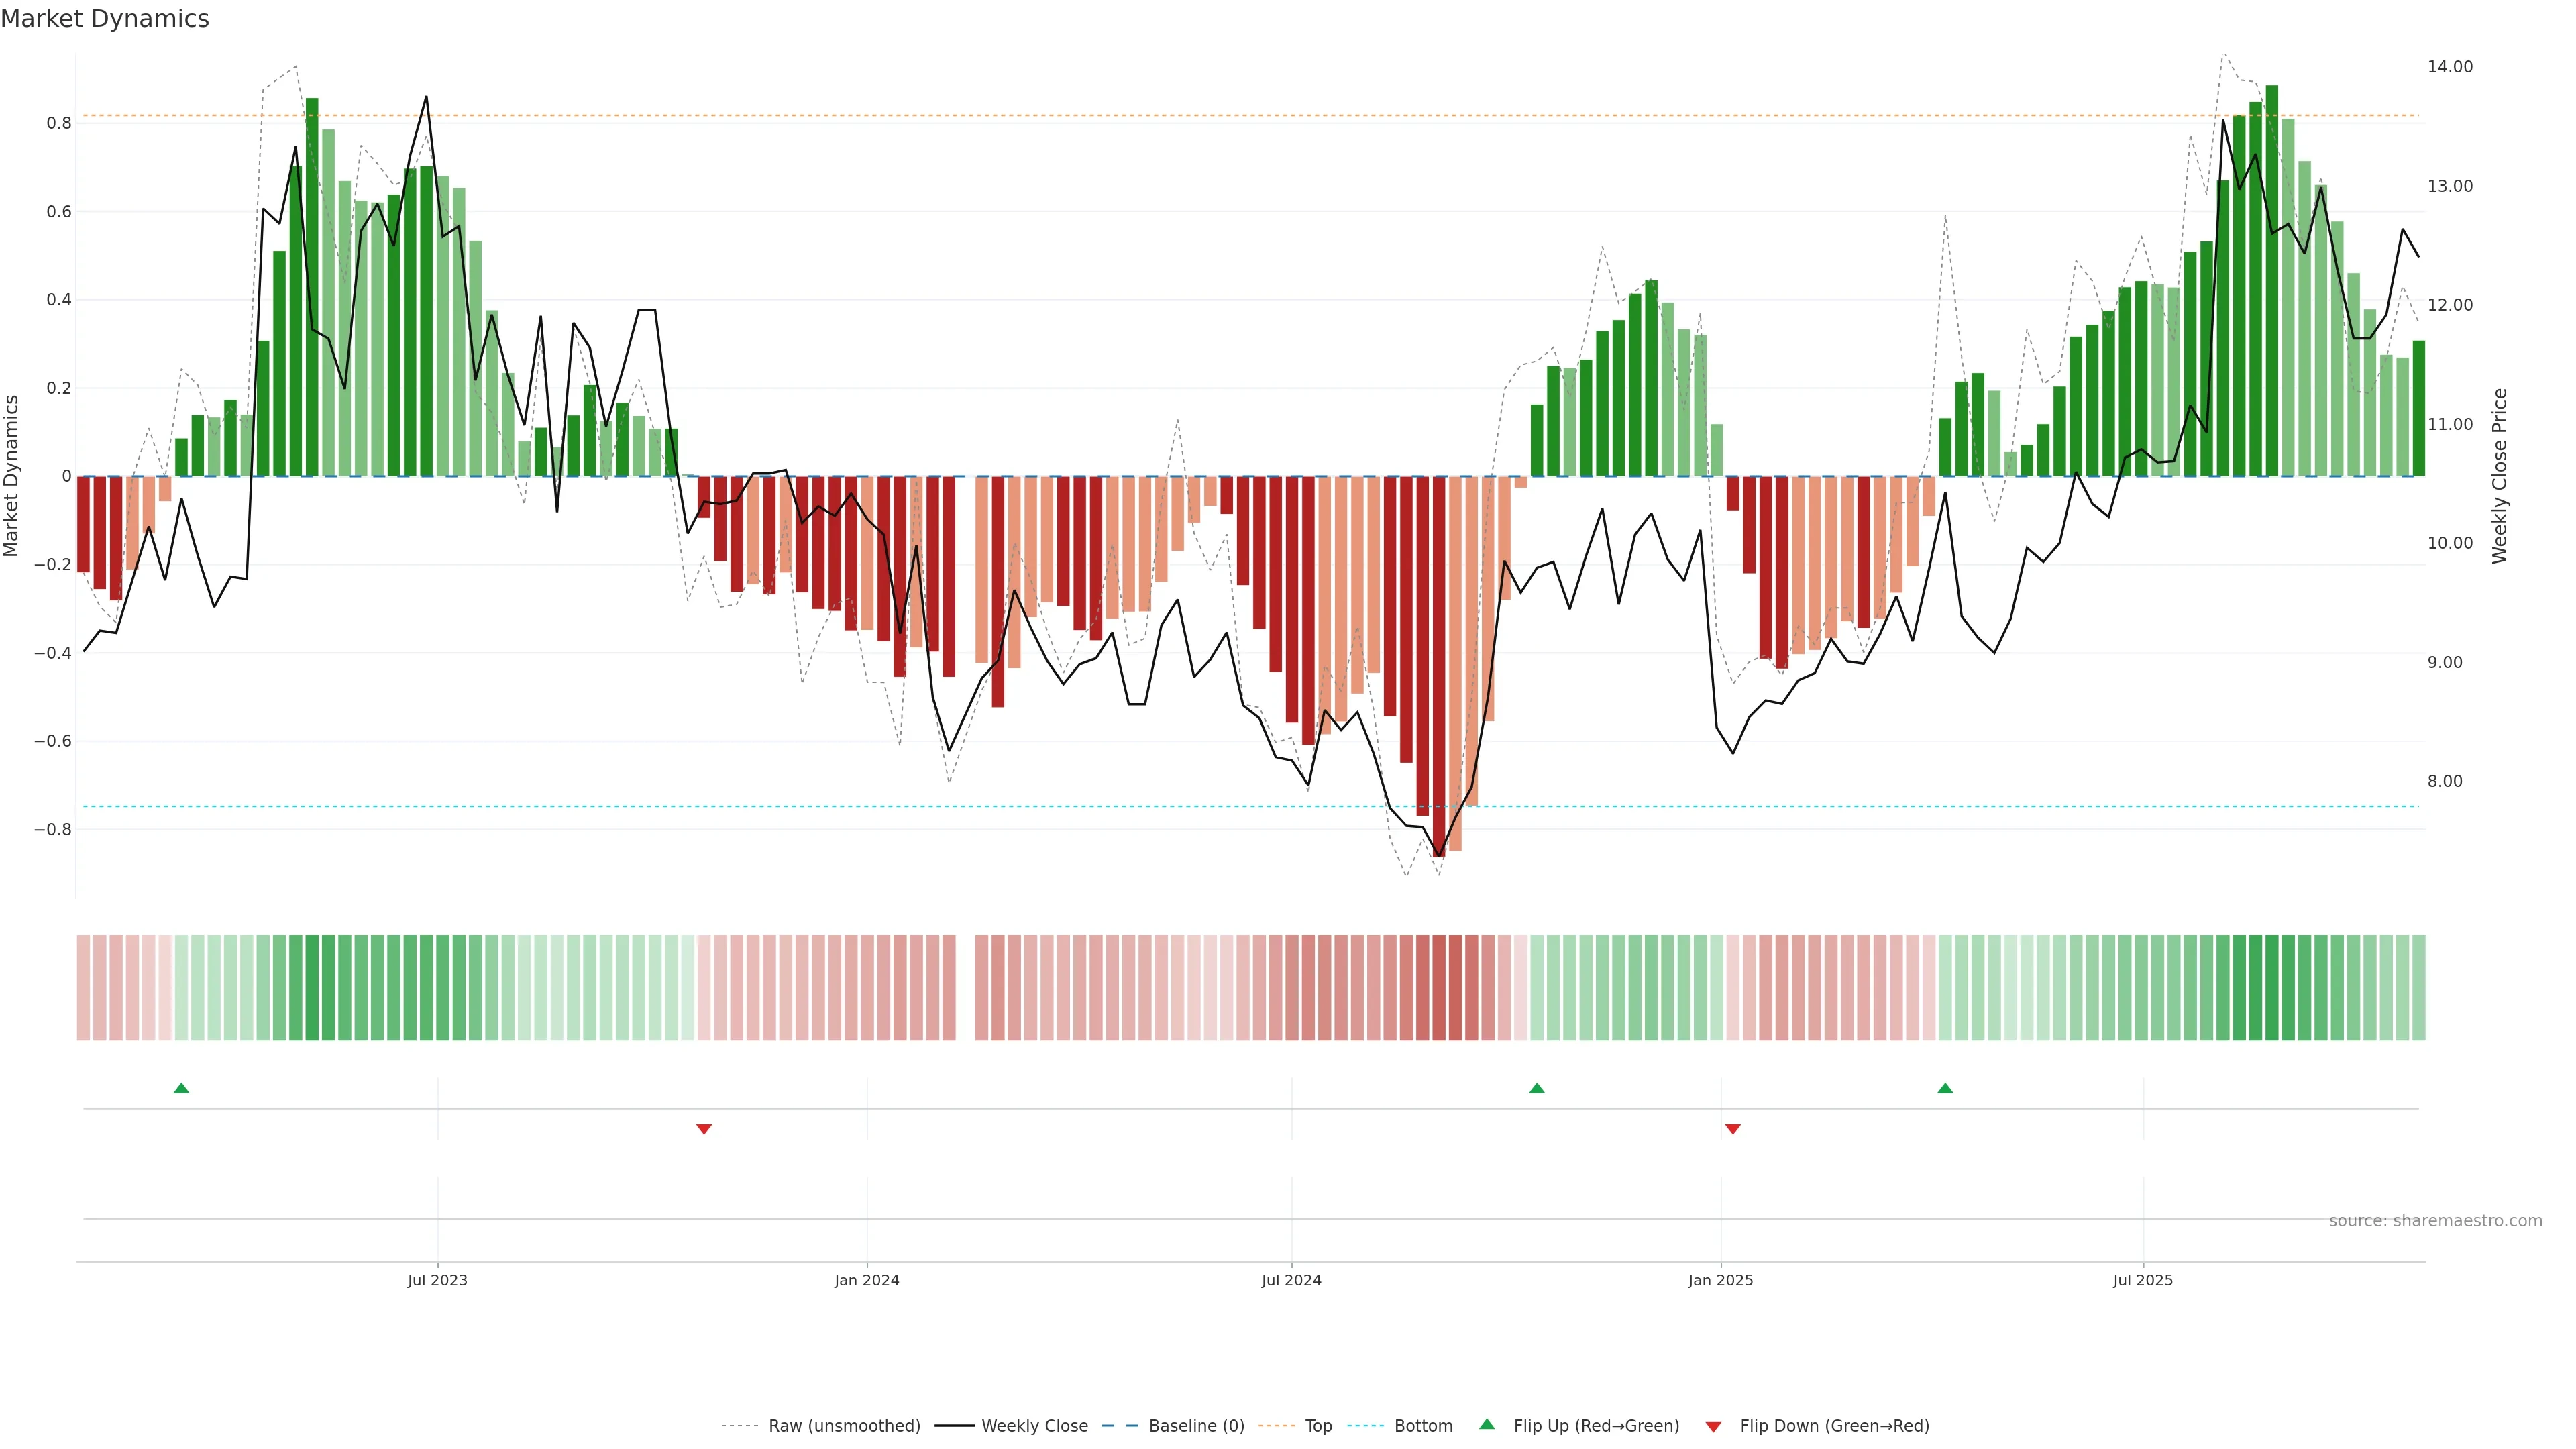Click the flip-up marker near November 2024
The height and width of the screenshot is (1449, 2576).
pos(1537,1088)
